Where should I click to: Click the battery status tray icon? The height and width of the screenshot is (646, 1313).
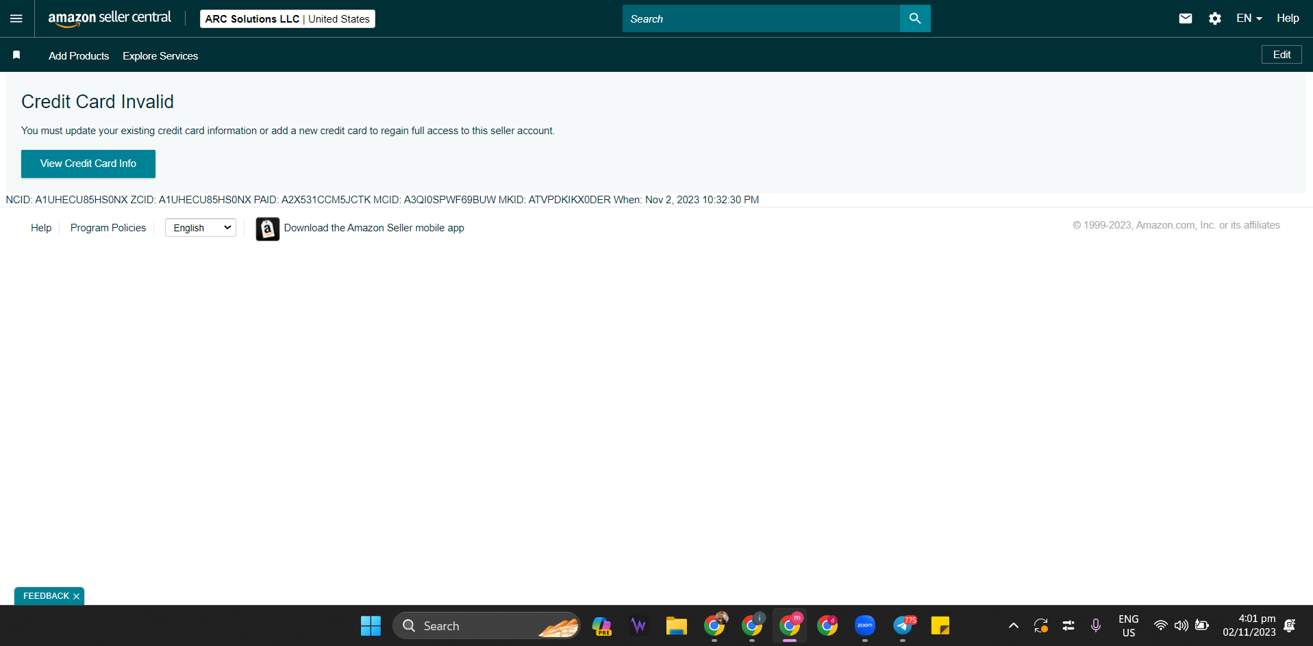pyautogui.click(x=1202, y=625)
